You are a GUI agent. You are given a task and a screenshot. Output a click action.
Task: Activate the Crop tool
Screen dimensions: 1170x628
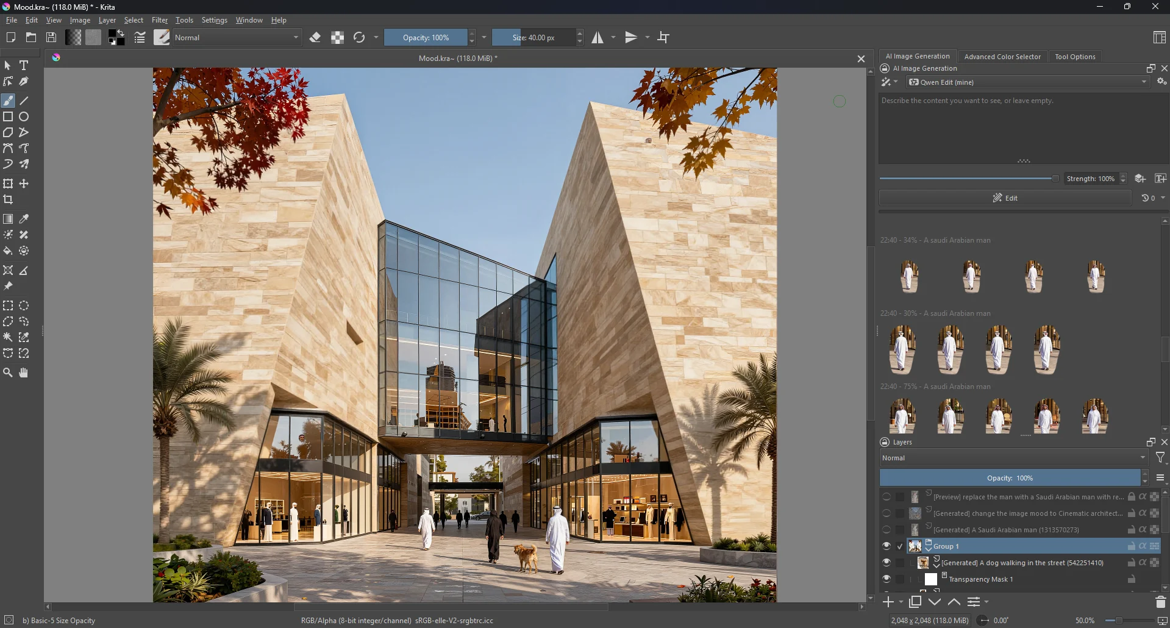coord(9,199)
